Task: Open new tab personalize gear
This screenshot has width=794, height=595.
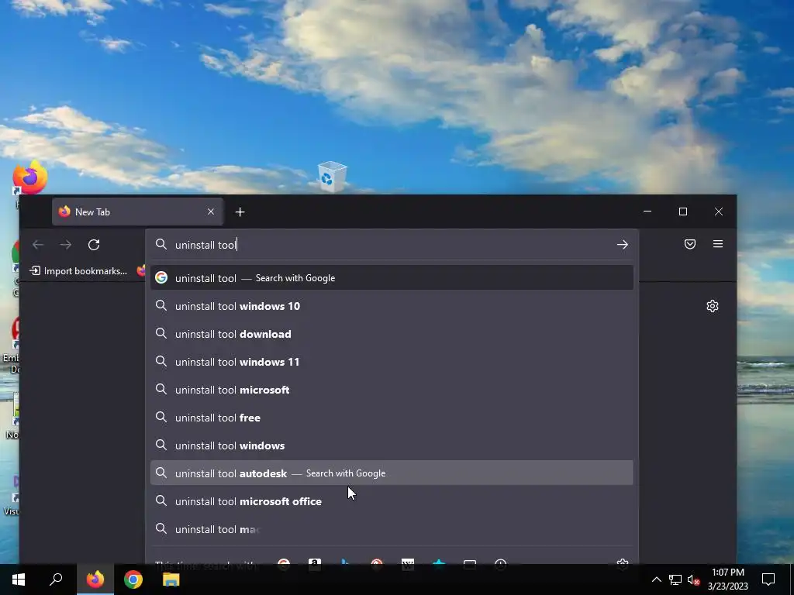Action: (x=713, y=306)
